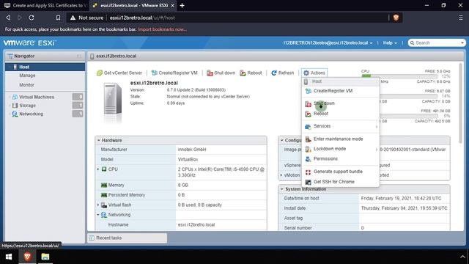
Task: Expand the vMotion row
Action: [281, 175]
